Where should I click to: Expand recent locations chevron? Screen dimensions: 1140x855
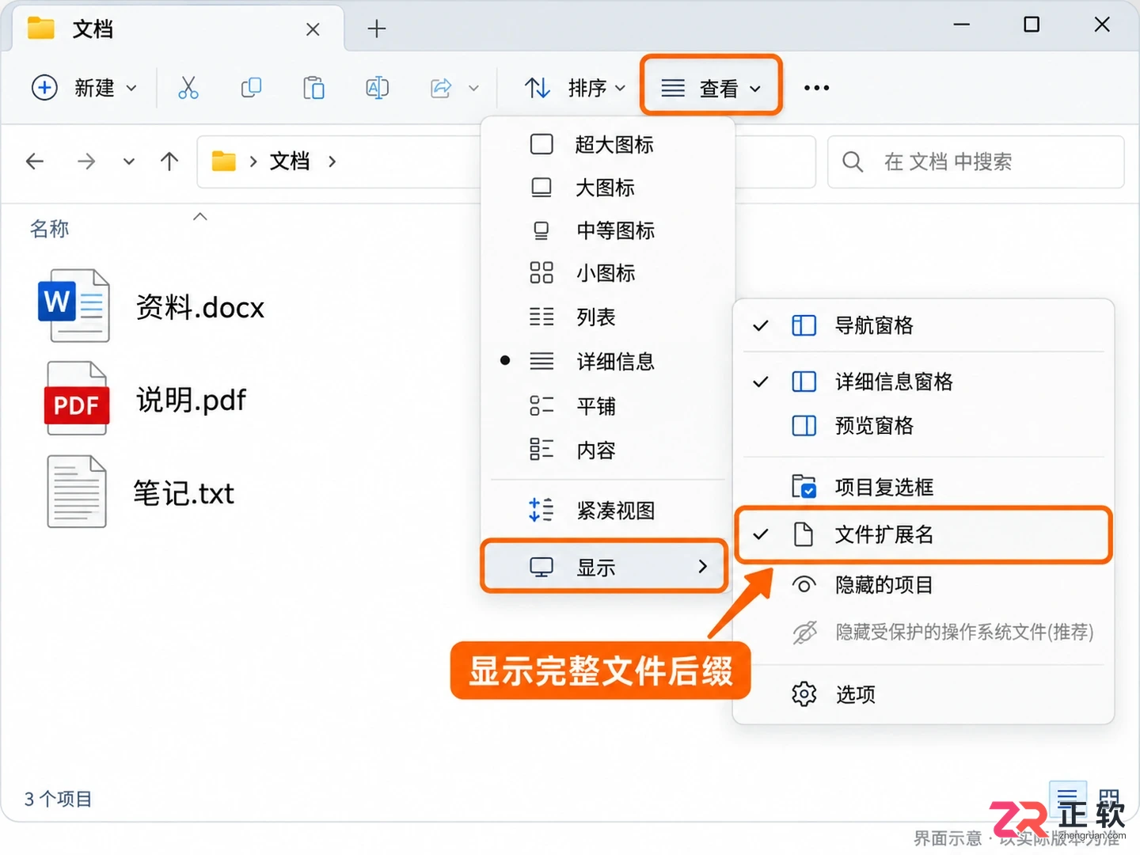coord(128,162)
